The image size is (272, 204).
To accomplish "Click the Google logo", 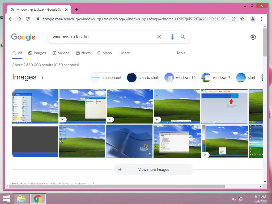I will point(23,37).
